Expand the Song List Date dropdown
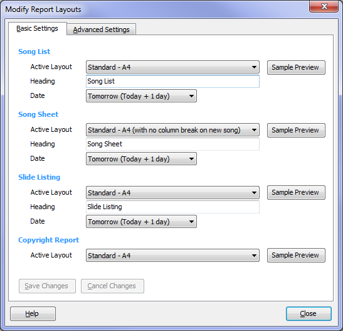 (x=141, y=96)
